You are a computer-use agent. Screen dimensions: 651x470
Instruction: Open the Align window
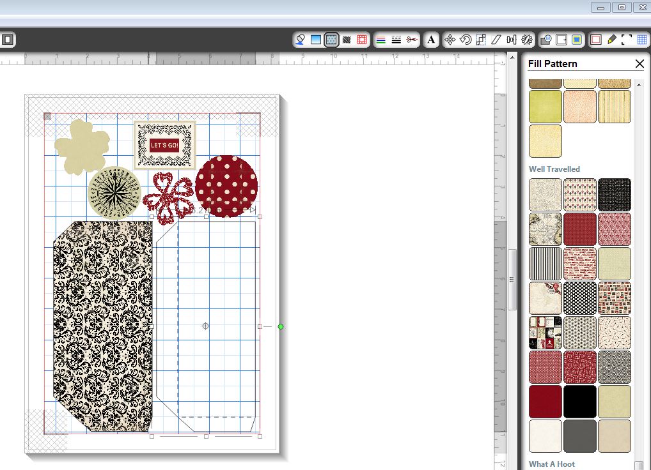pos(512,40)
